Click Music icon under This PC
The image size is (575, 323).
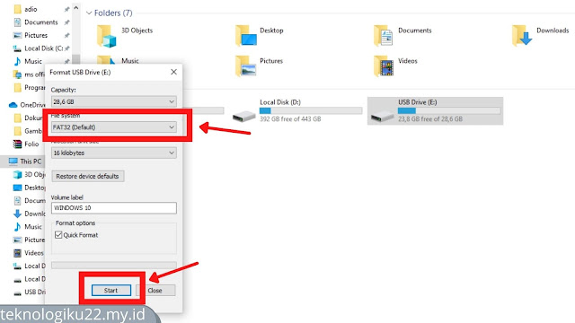coord(17,227)
